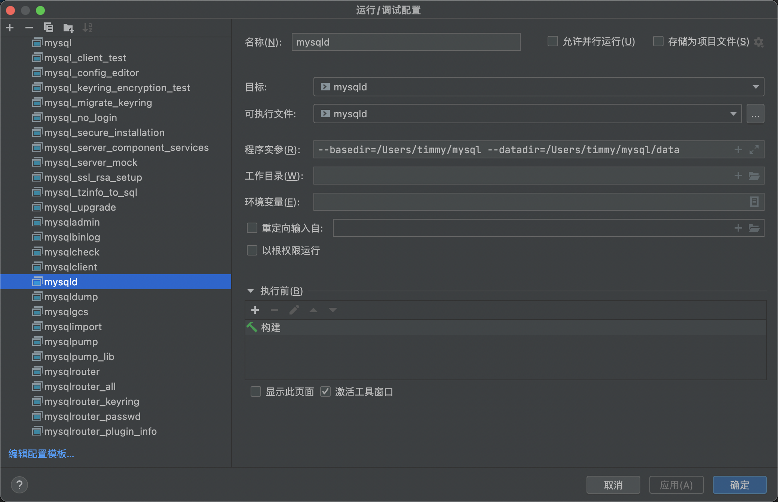This screenshot has width=778, height=502.
Task: Move before-launch task up
Action: click(313, 310)
